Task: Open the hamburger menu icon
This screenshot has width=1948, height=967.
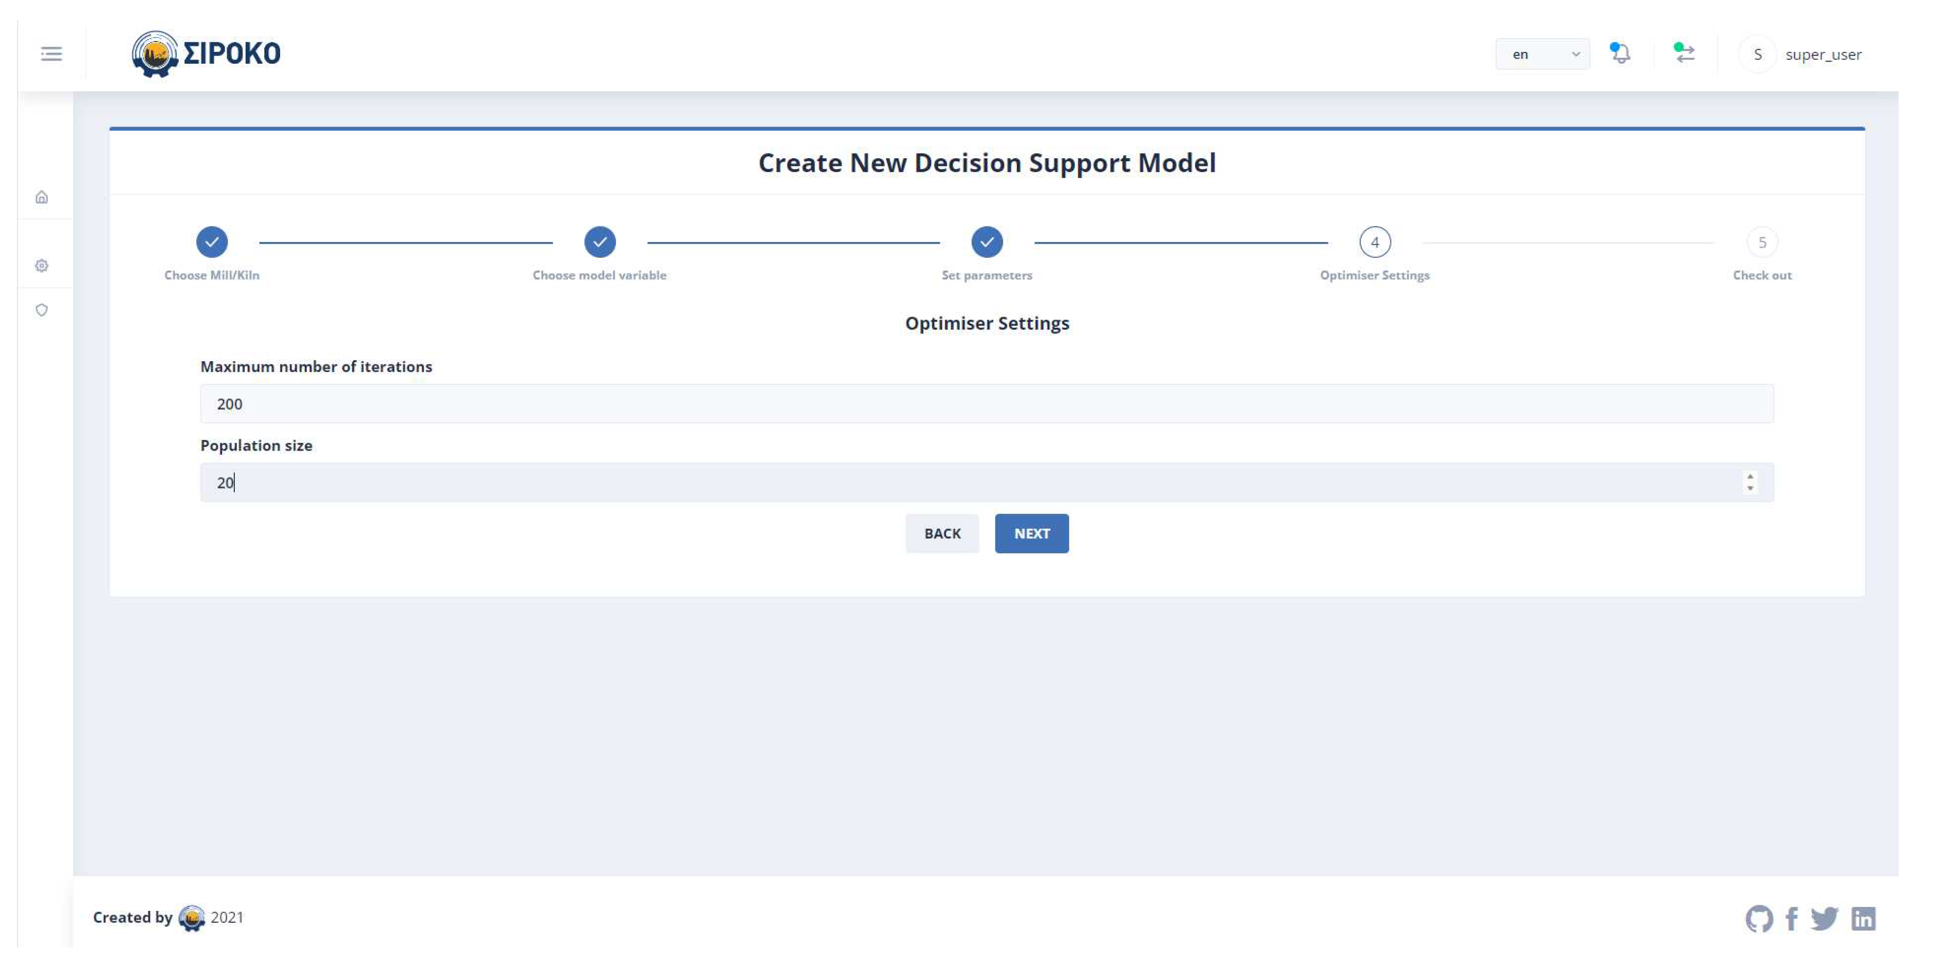Action: click(51, 53)
